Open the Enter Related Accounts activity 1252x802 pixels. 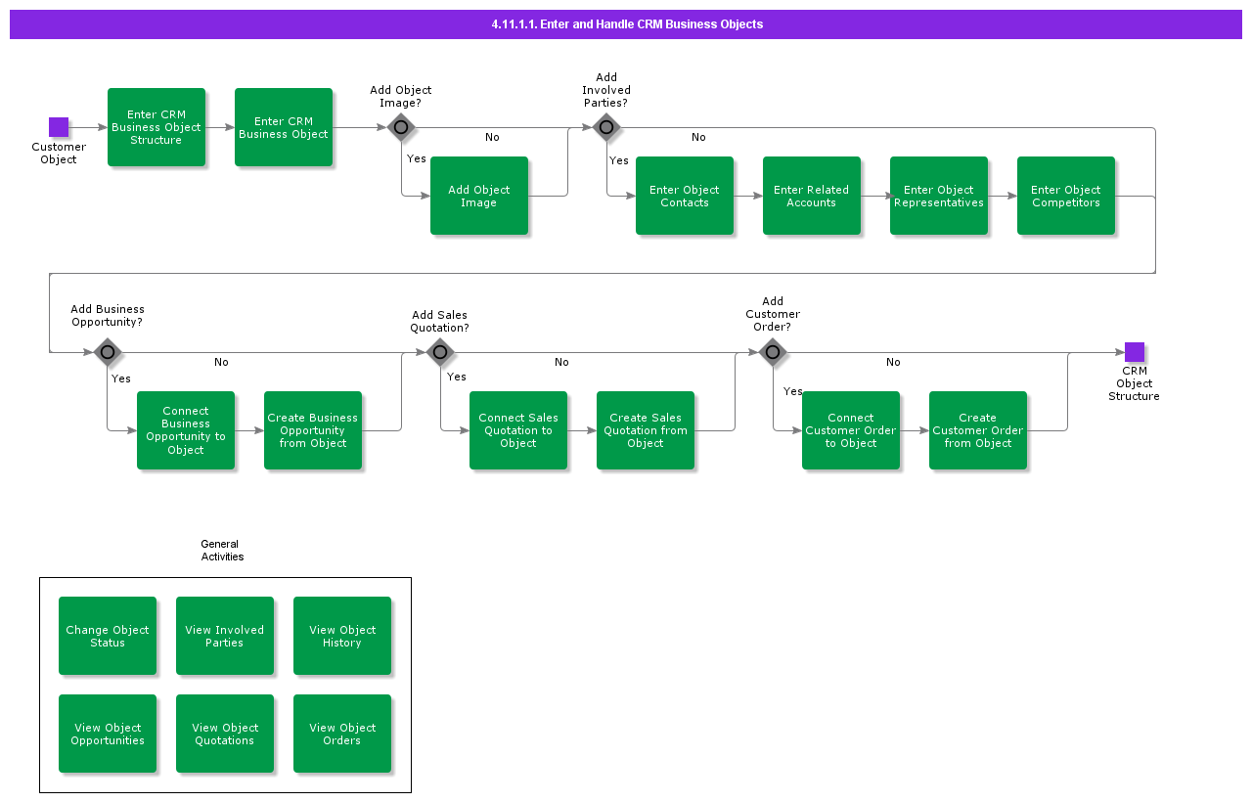812,196
